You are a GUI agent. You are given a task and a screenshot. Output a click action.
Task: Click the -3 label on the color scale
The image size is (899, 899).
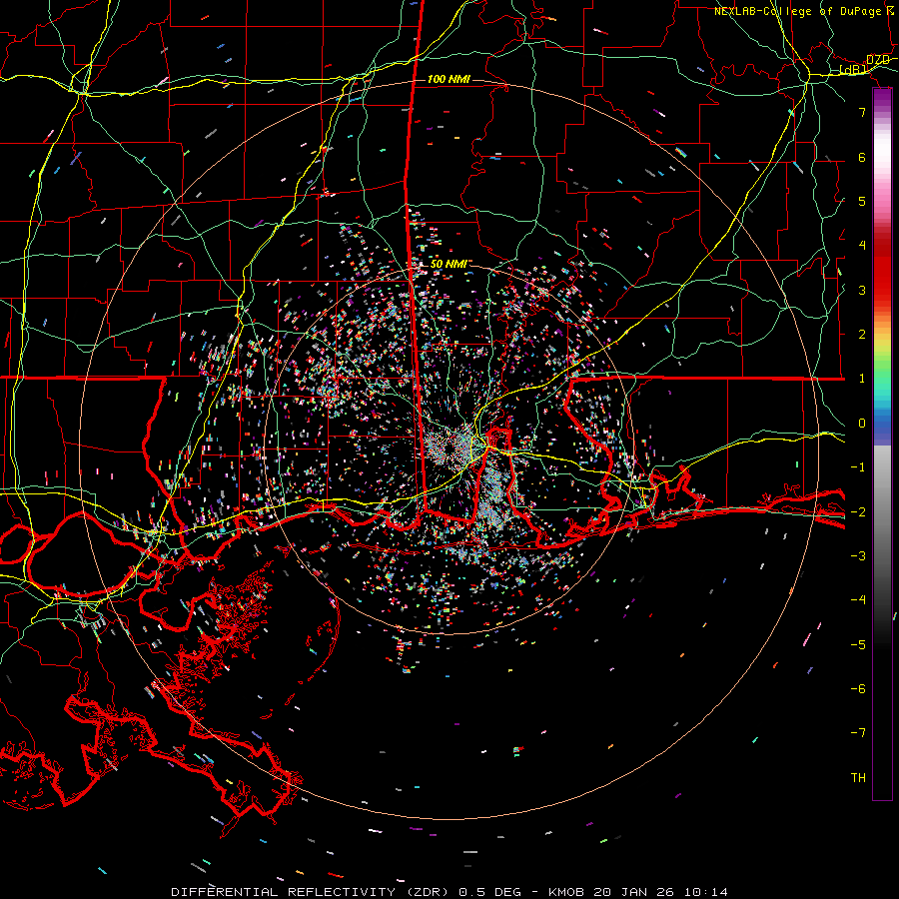(x=858, y=556)
